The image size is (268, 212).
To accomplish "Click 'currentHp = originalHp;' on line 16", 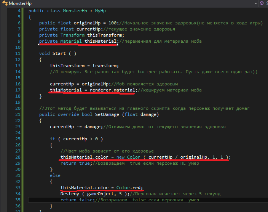I will tap(80, 84).
